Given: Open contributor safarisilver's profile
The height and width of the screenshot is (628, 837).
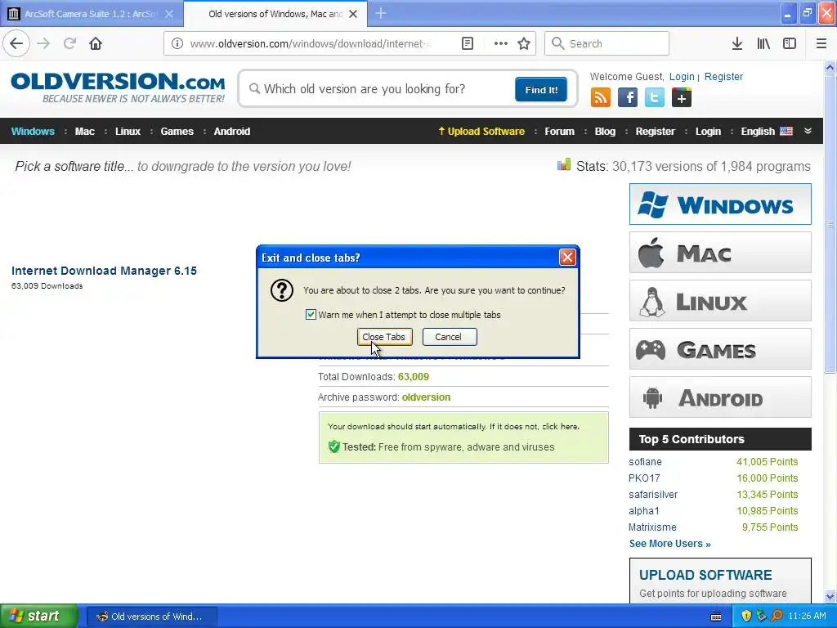Looking at the screenshot, I should click(653, 495).
